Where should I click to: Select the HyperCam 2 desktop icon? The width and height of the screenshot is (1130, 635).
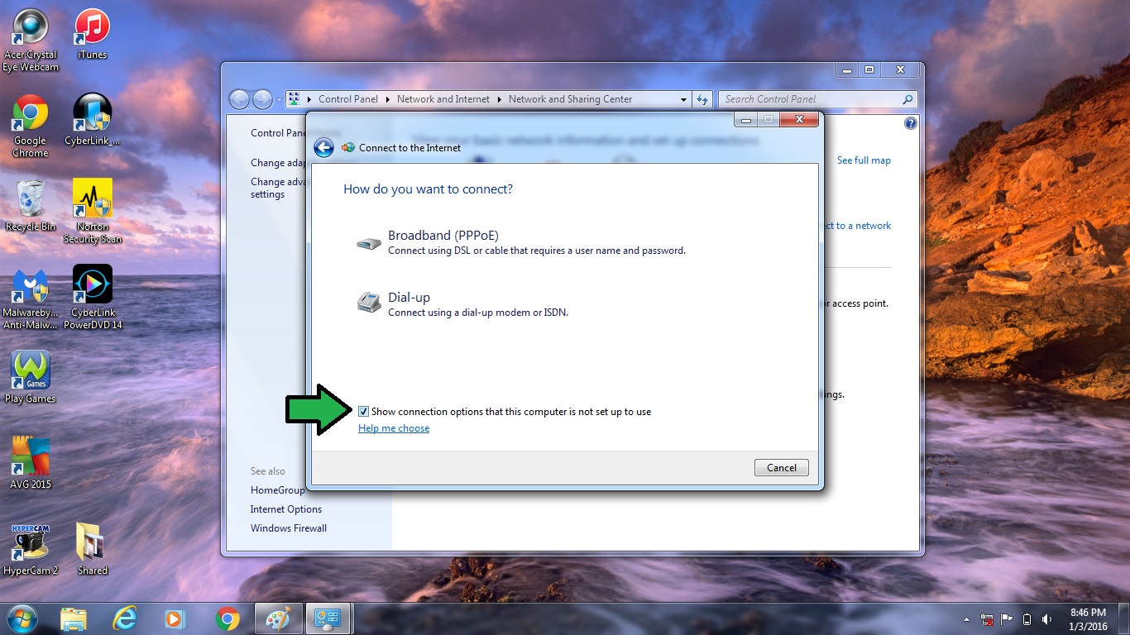(31, 549)
